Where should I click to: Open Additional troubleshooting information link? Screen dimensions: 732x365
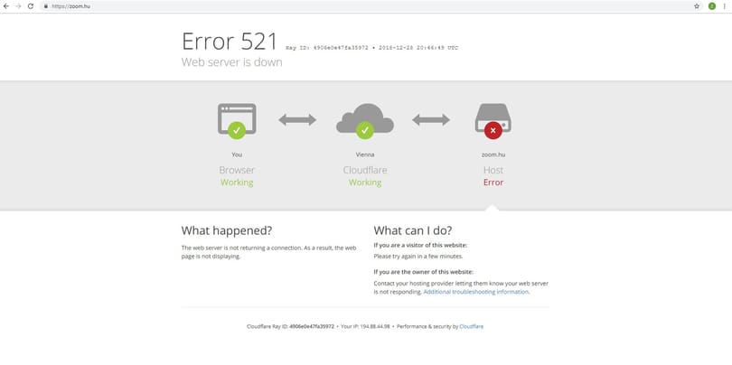tap(475, 292)
